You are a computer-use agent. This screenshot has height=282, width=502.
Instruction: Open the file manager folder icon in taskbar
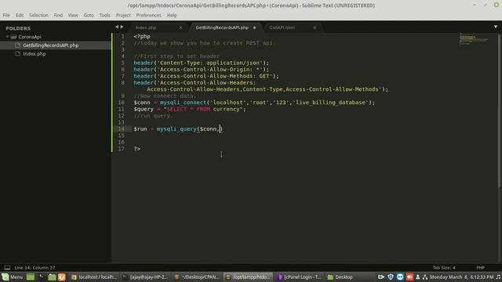[x=52, y=277]
